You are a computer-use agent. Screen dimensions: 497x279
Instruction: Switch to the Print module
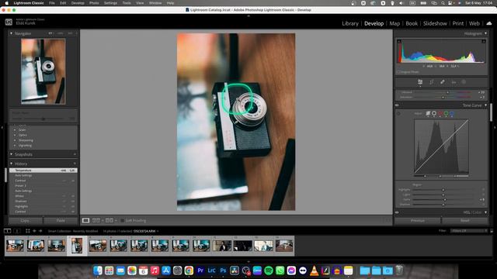coord(457,23)
